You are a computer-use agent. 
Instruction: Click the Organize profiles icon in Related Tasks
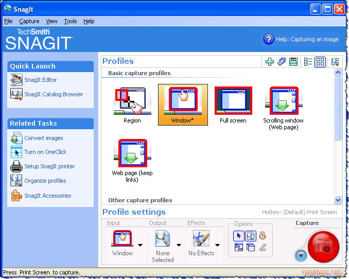[x=16, y=180]
